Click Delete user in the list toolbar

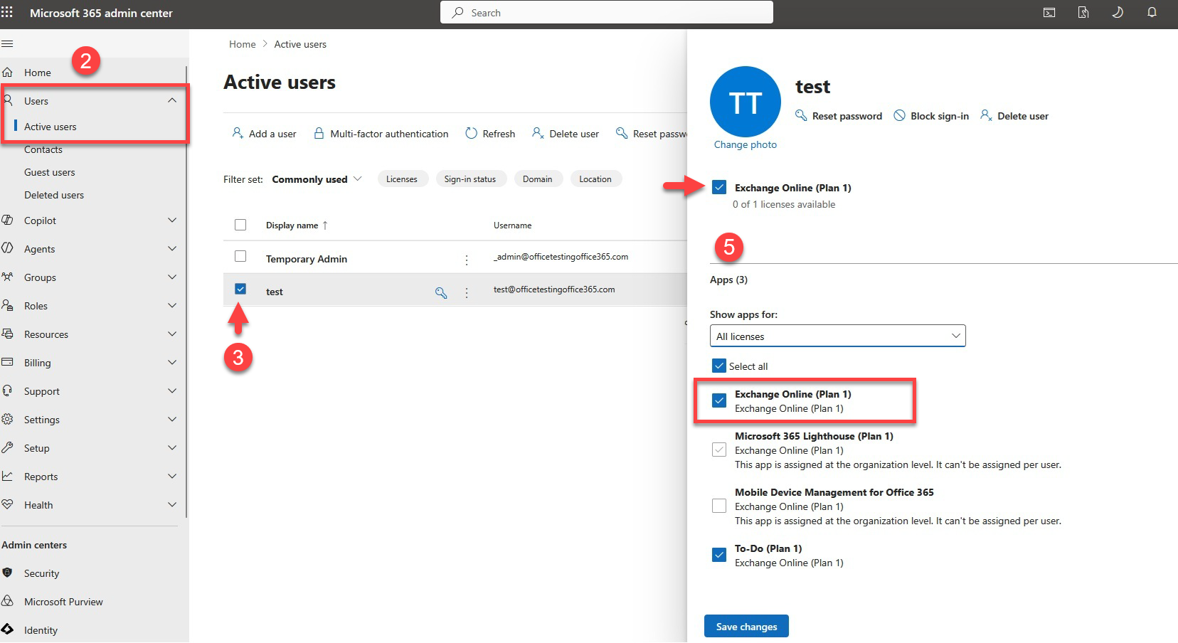click(x=566, y=133)
